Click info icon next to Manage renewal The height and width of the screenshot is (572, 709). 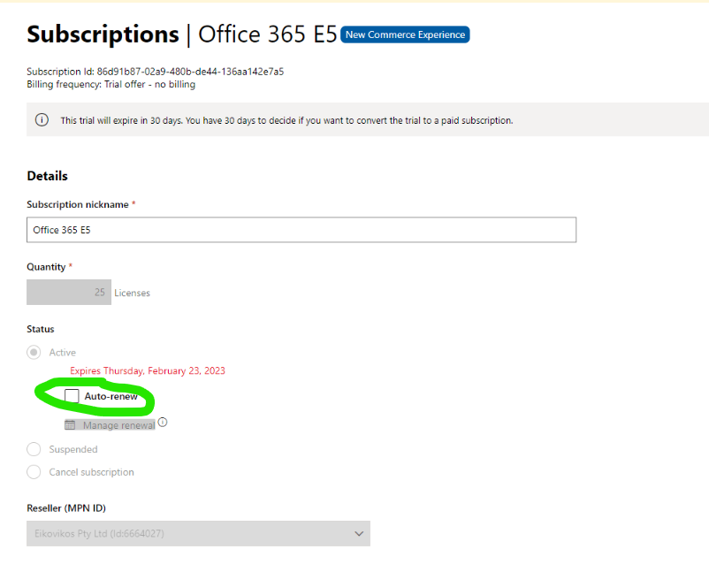point(163,422)
